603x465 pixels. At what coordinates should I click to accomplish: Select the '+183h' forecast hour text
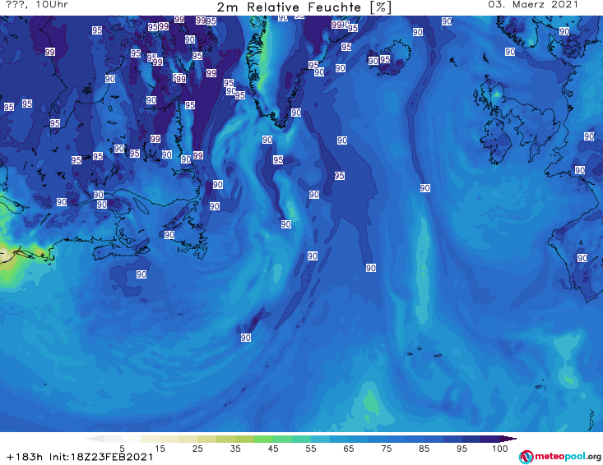[25, 457]
